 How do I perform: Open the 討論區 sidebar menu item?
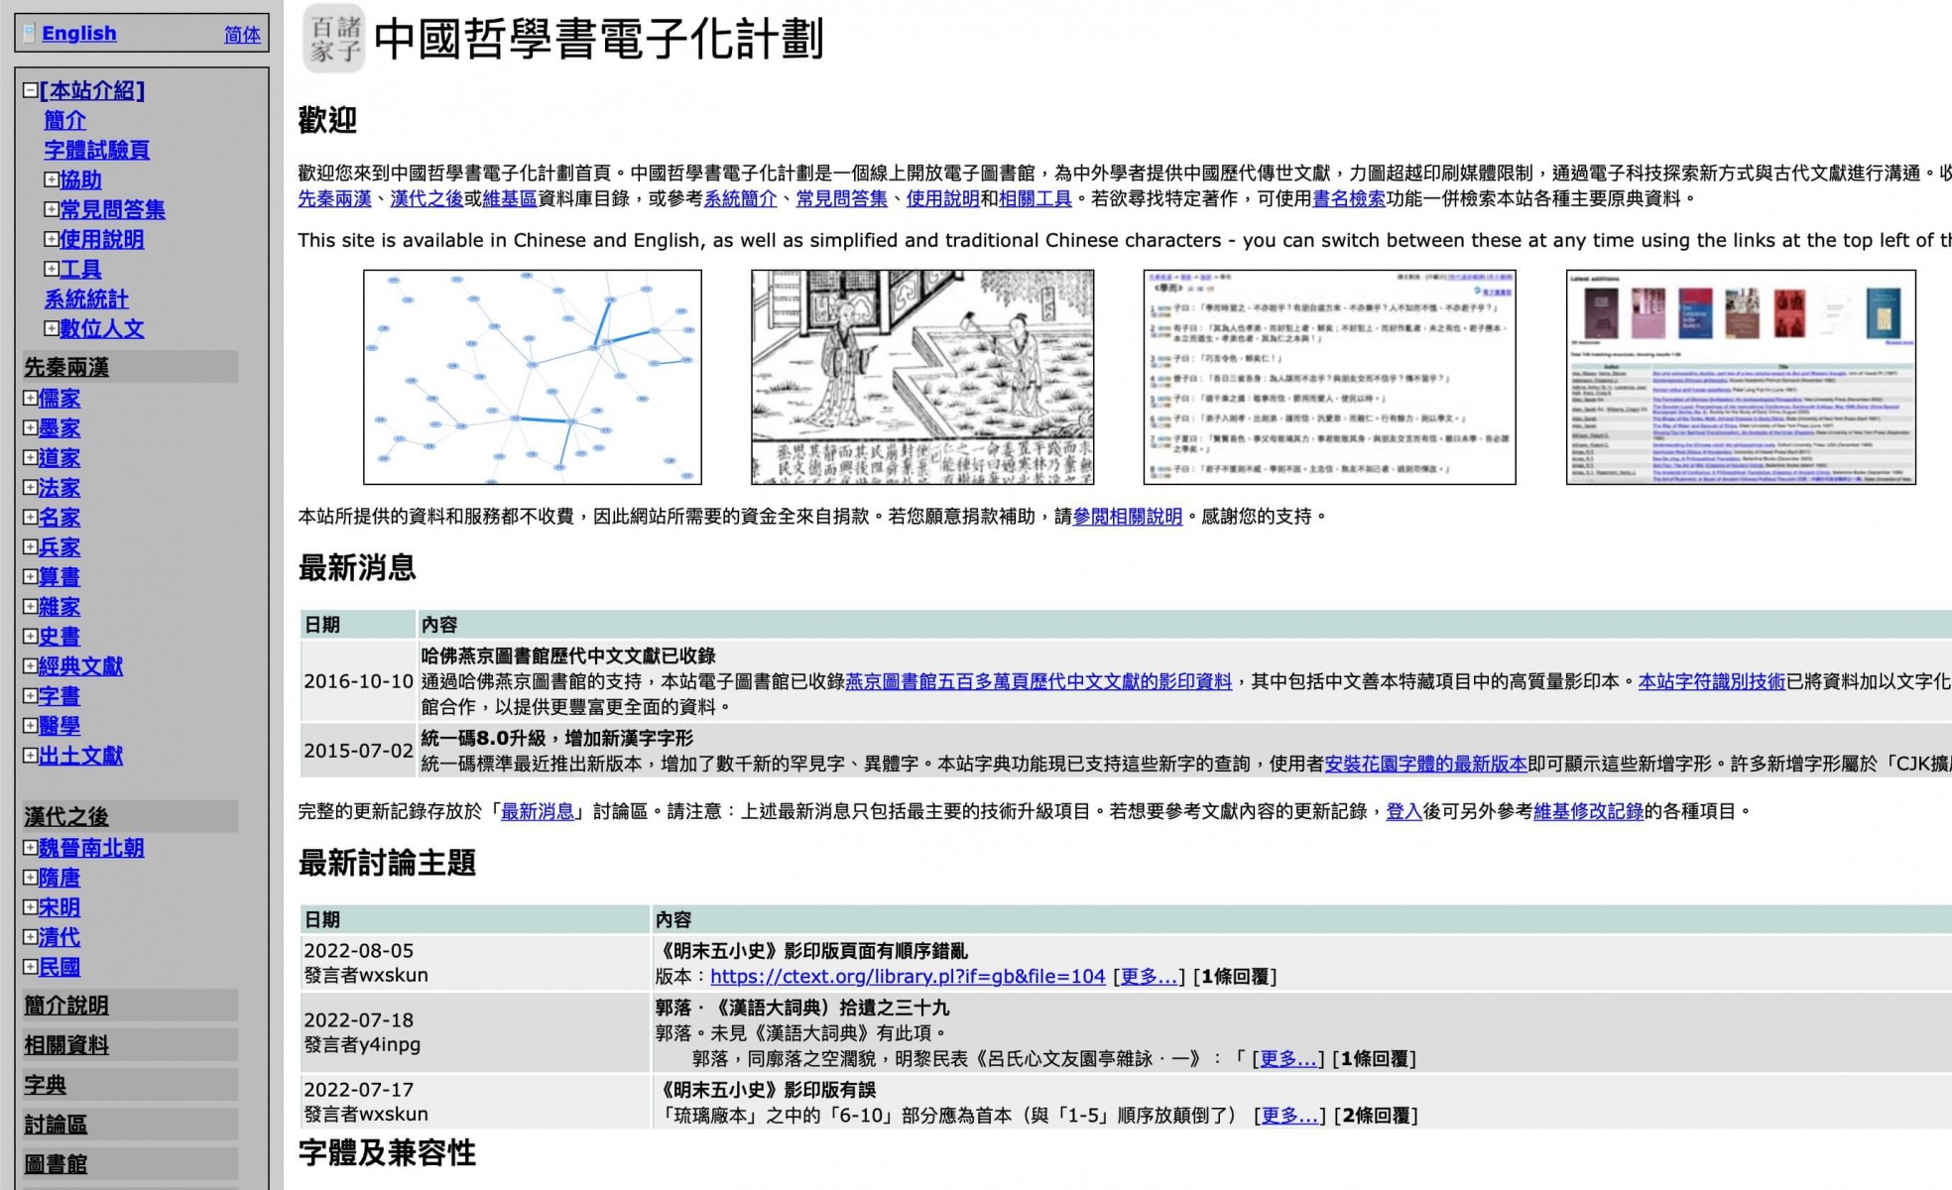tap(56, 1125)
